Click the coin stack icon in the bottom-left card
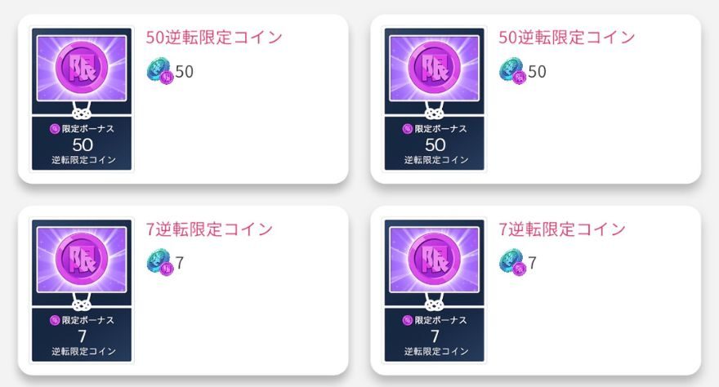The width and height of the screenshot is (719, 387). pos(160,263)
